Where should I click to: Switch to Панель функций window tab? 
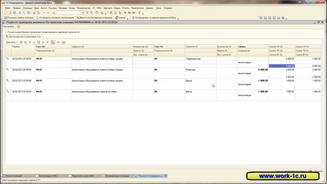(x=18, y=176)
